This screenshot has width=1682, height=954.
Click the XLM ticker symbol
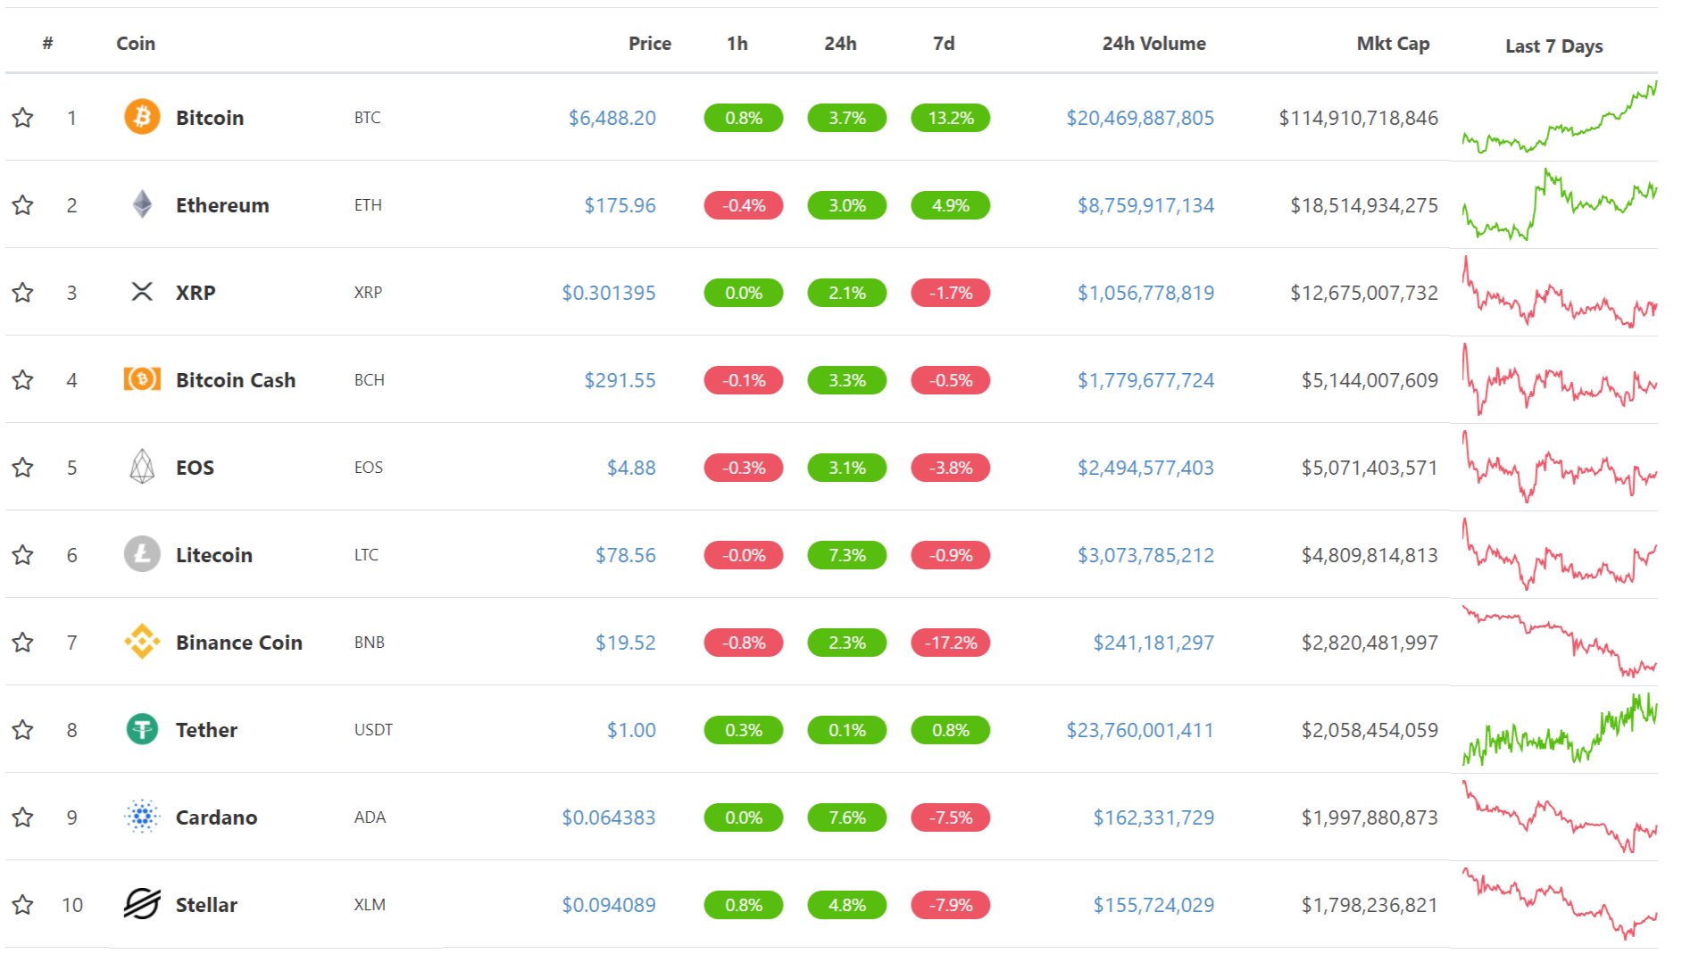(370, 905)
